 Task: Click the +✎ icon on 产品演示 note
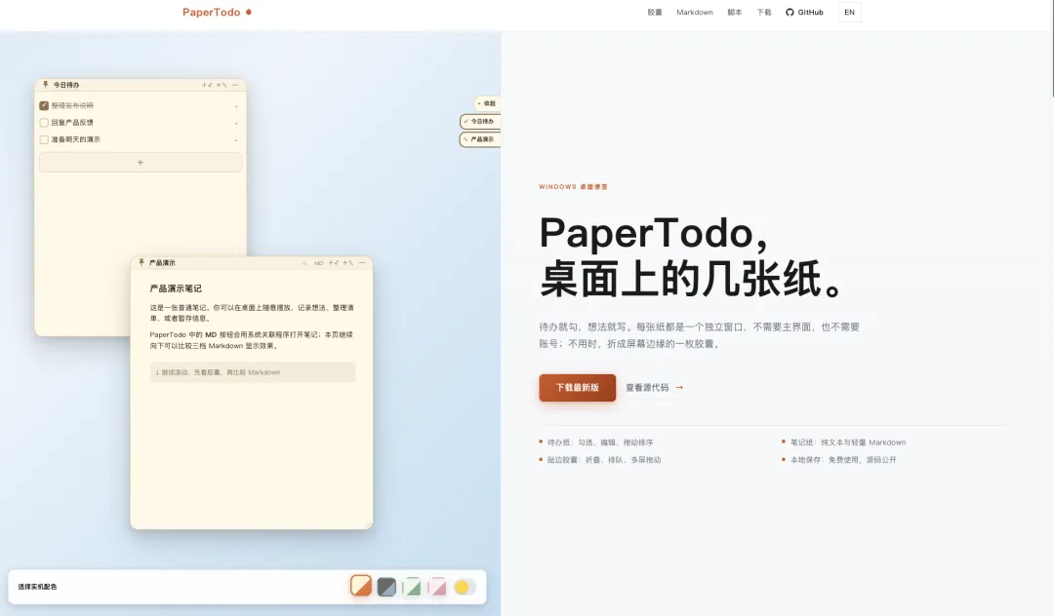pos(347,263)
